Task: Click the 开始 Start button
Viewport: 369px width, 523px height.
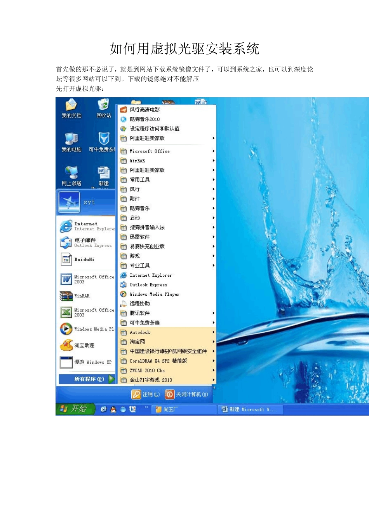Action: tap(75, 409)
